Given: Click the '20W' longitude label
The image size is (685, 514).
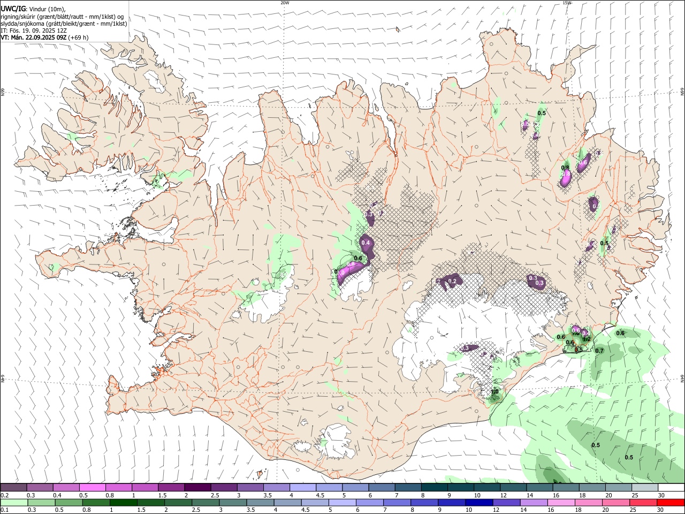Looking at the screenshot, I should (285, 3).
